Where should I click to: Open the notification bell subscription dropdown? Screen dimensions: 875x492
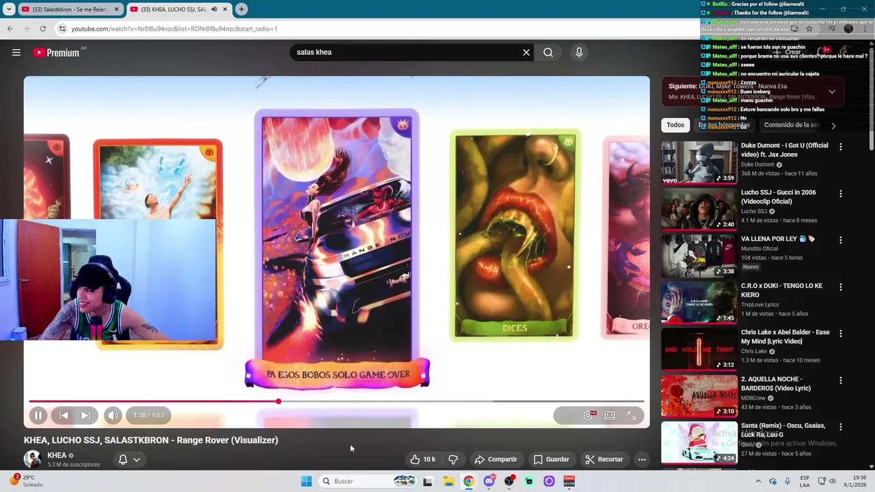[x=129, y=459]
